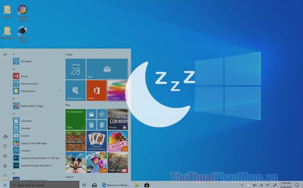
Task: Open Task View on the taskbar
Action: (x=84, y=185)
